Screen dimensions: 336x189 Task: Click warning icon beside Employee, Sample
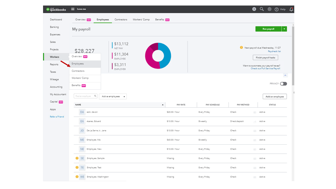coord(77,158)
